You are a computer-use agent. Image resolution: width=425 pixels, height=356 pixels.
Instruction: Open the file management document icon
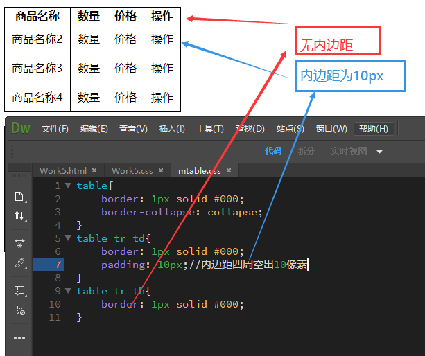click(x=19, y=196)
